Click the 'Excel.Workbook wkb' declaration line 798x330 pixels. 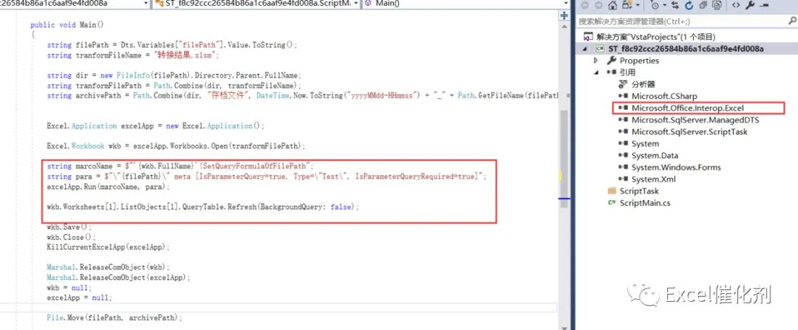coord(176,146)
